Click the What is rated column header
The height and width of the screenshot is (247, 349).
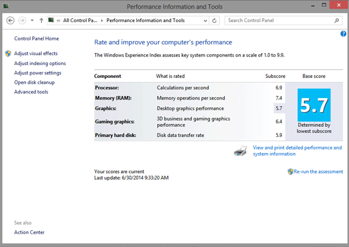pyautogui.click(x=170, y=76)
